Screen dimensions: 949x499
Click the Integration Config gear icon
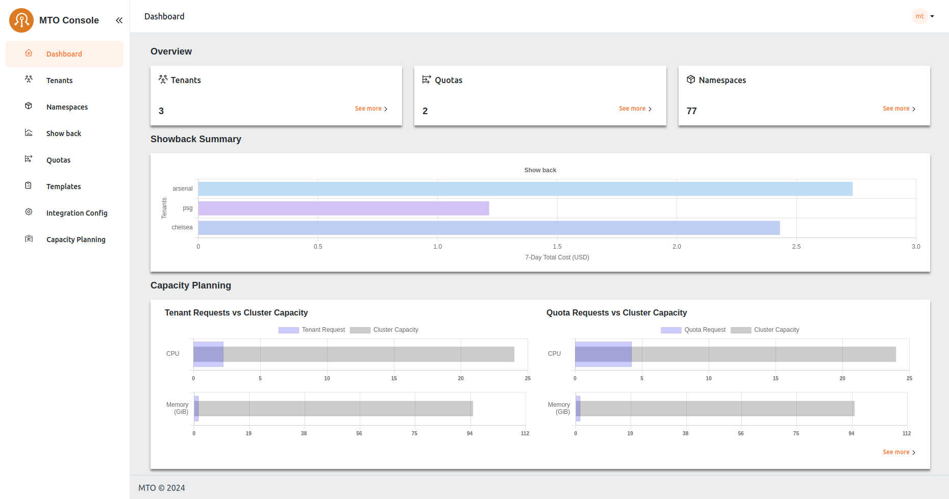(29, 212)
